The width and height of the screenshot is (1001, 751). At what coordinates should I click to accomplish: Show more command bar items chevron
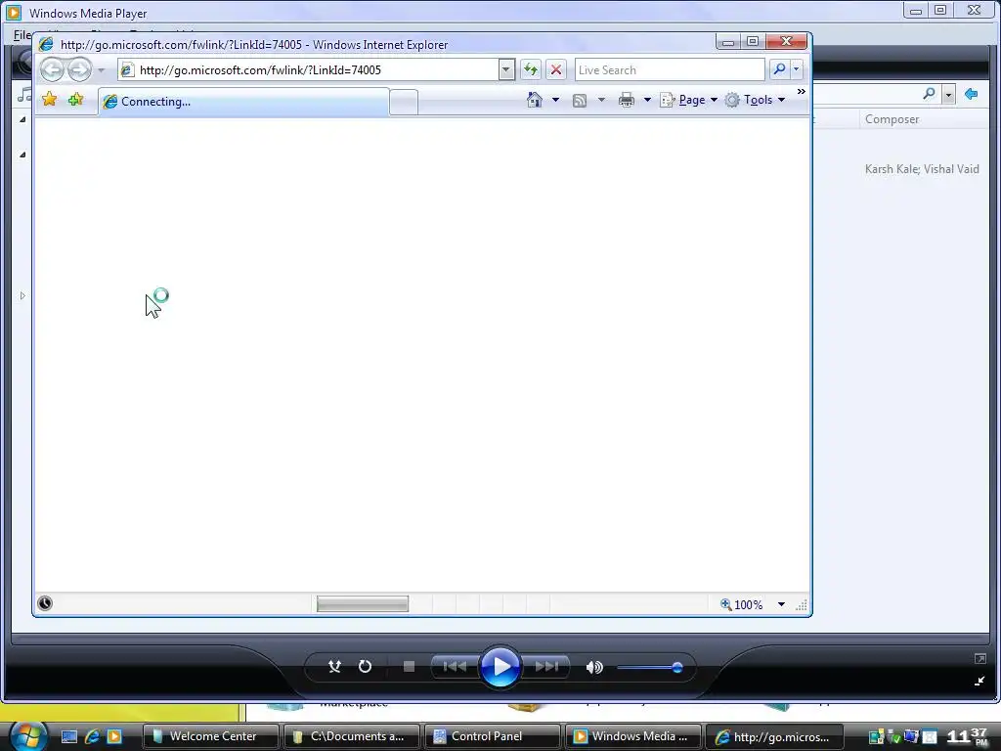coord(802,92)
